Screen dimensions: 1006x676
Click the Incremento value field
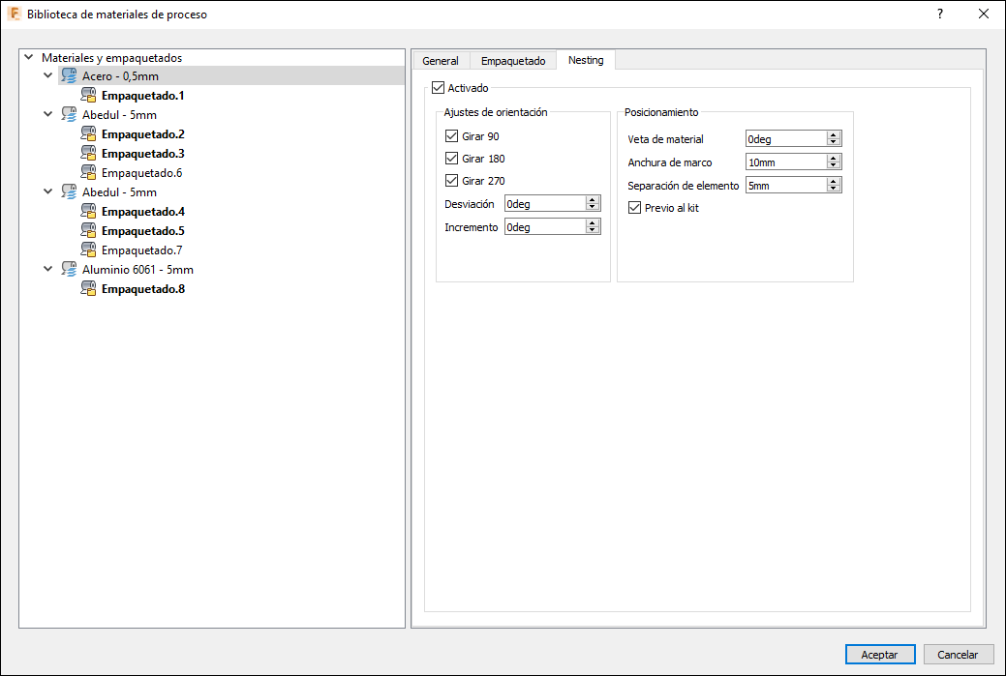pos(545,227)
